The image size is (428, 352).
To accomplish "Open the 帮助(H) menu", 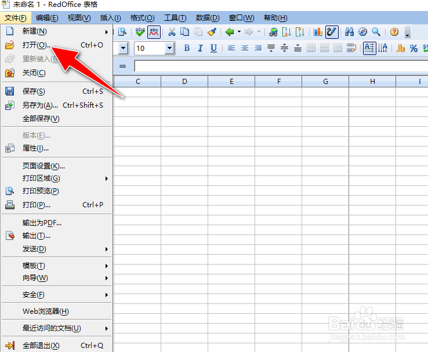I will (x=275, y=18).
